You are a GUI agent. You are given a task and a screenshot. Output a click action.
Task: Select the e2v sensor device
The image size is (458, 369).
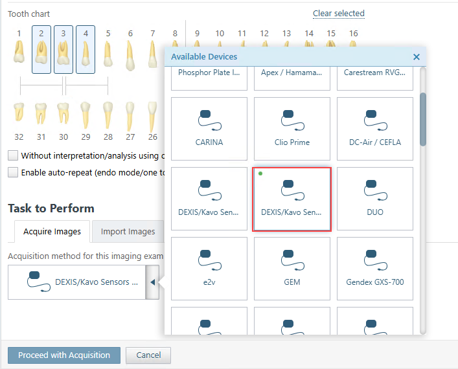[209, 269]
